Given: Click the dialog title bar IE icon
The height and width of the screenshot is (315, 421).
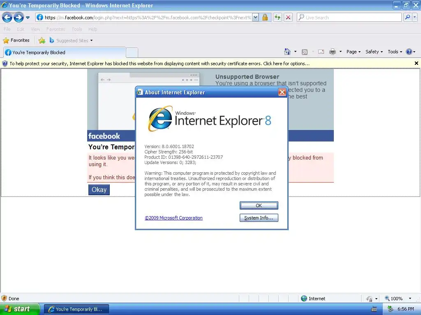Looking at the screenshot, I should [140, 92].
